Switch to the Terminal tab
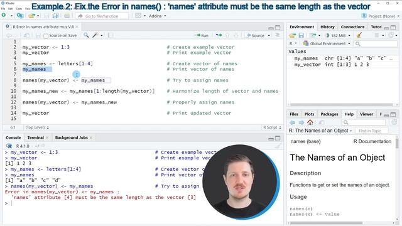 click(x=36, y=137)
